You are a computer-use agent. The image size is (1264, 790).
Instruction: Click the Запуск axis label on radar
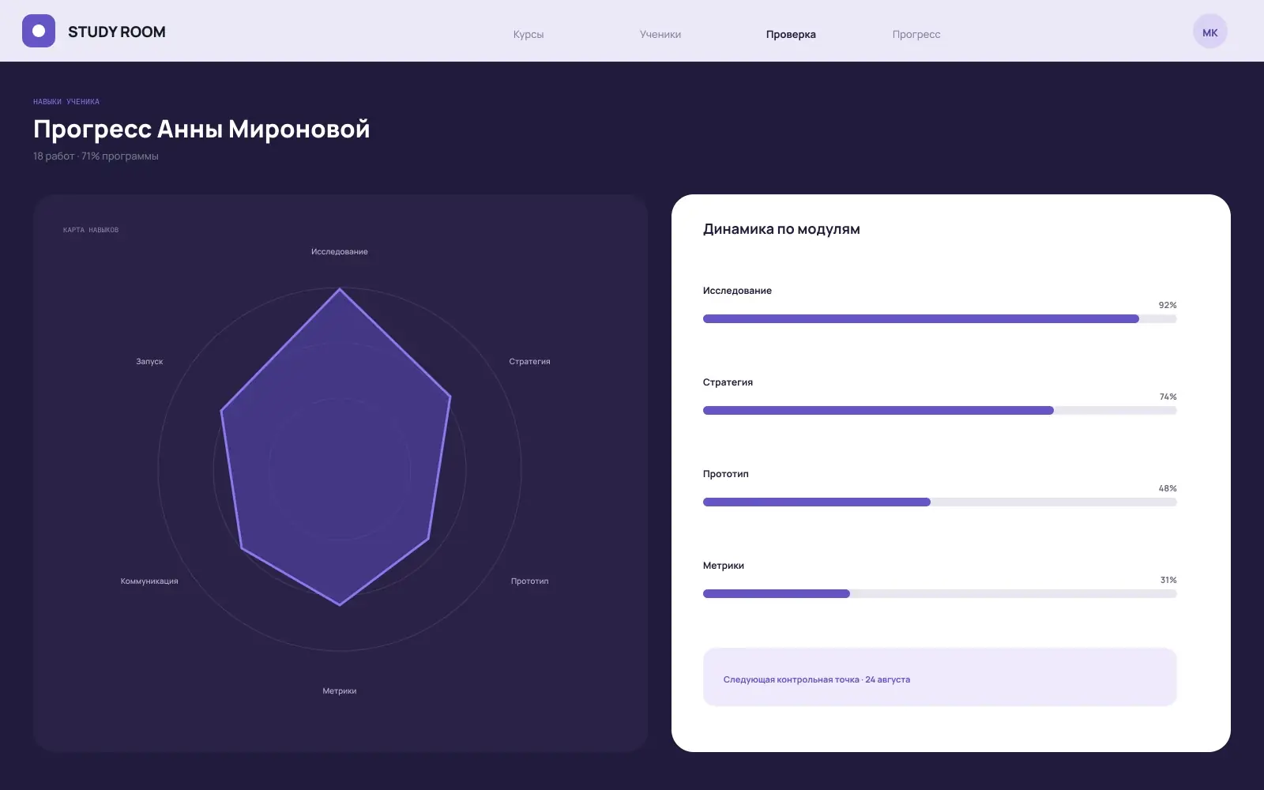point(149,361)
